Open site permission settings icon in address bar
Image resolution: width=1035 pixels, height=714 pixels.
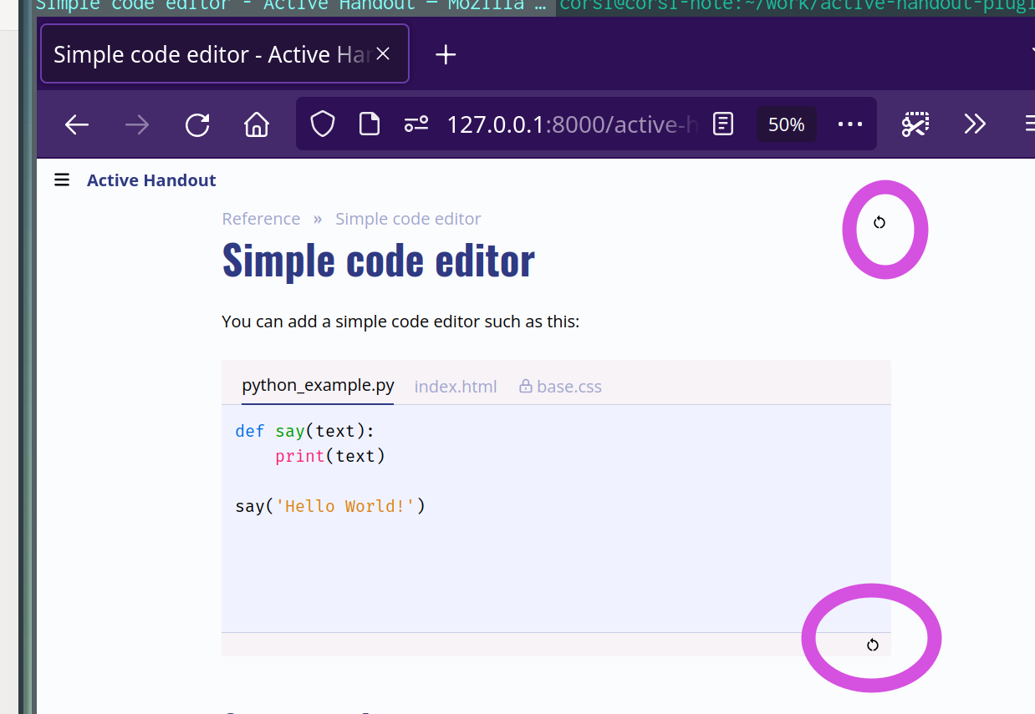416,123
